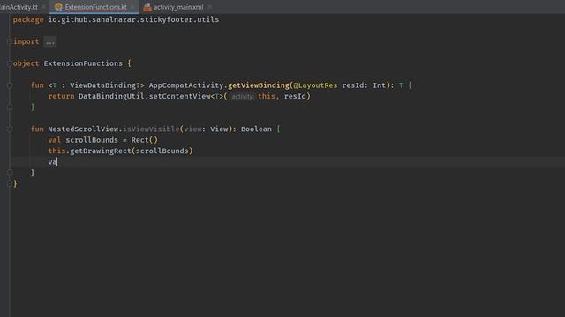Click the package name io.github.sahalnazar.stickyfooter.utils

click(133, 19)
